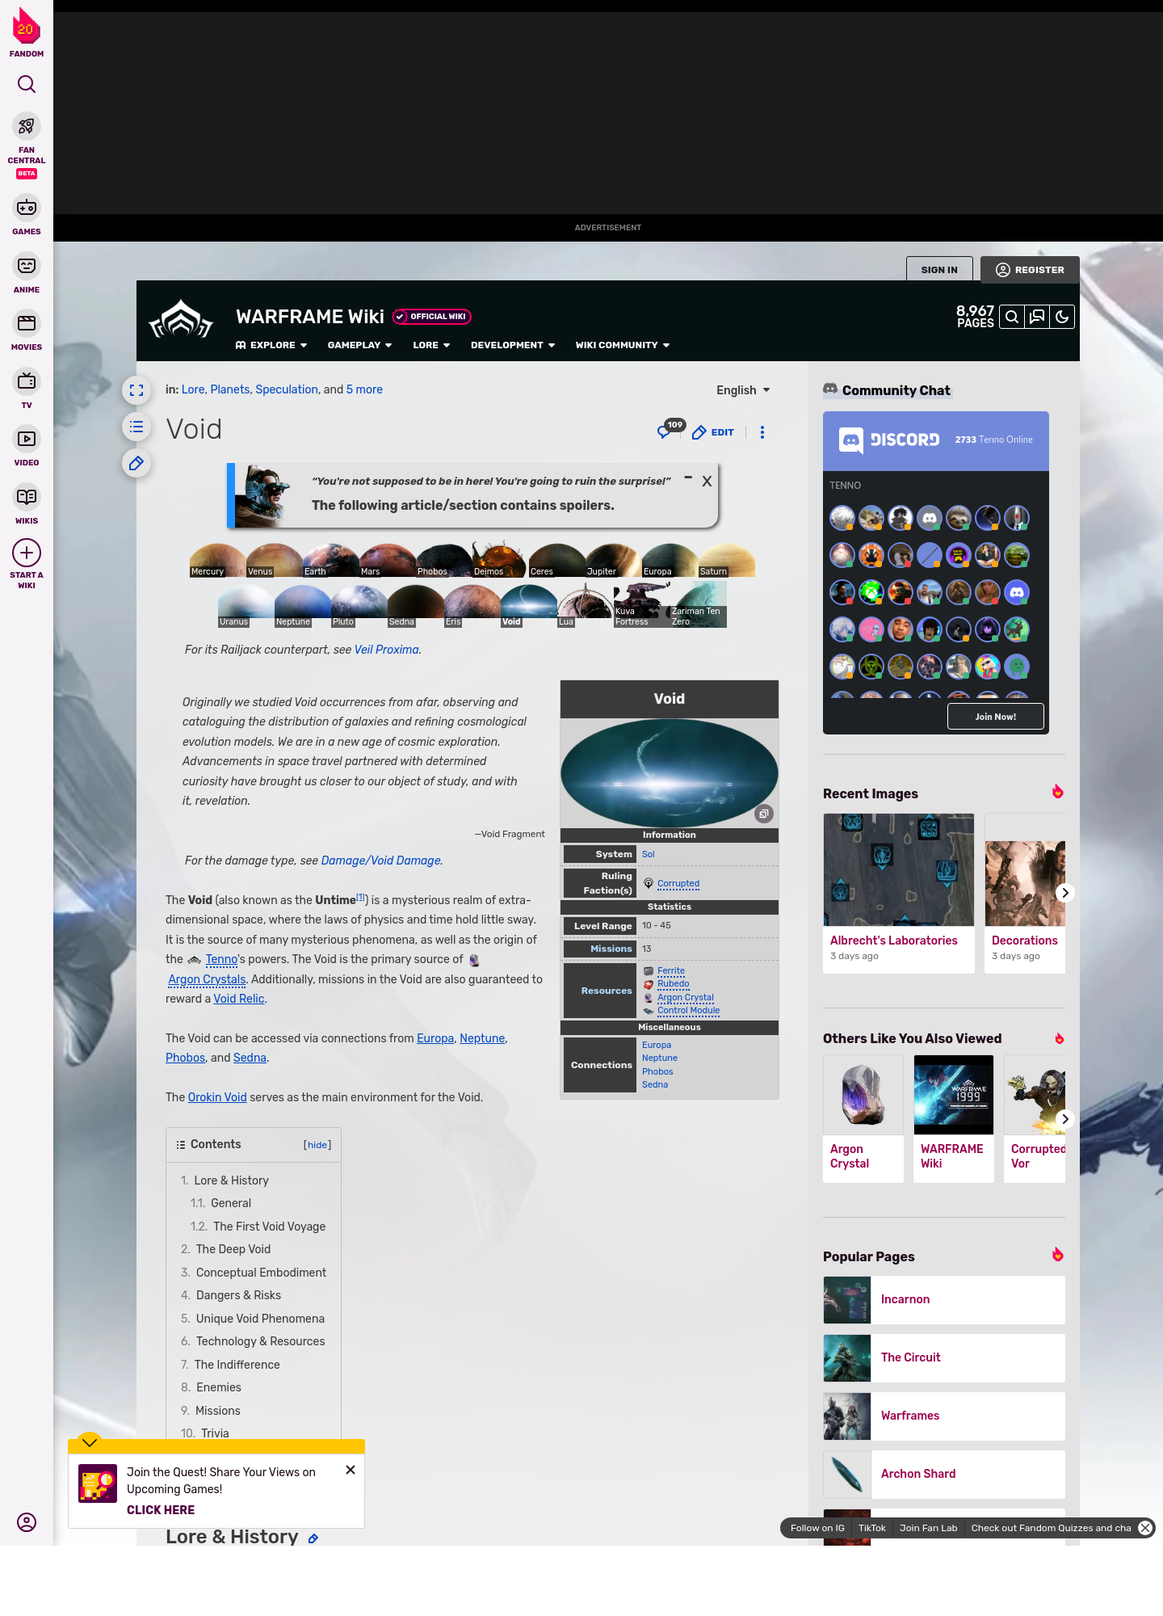Open the table of contents list icon

tap(136, 427)
